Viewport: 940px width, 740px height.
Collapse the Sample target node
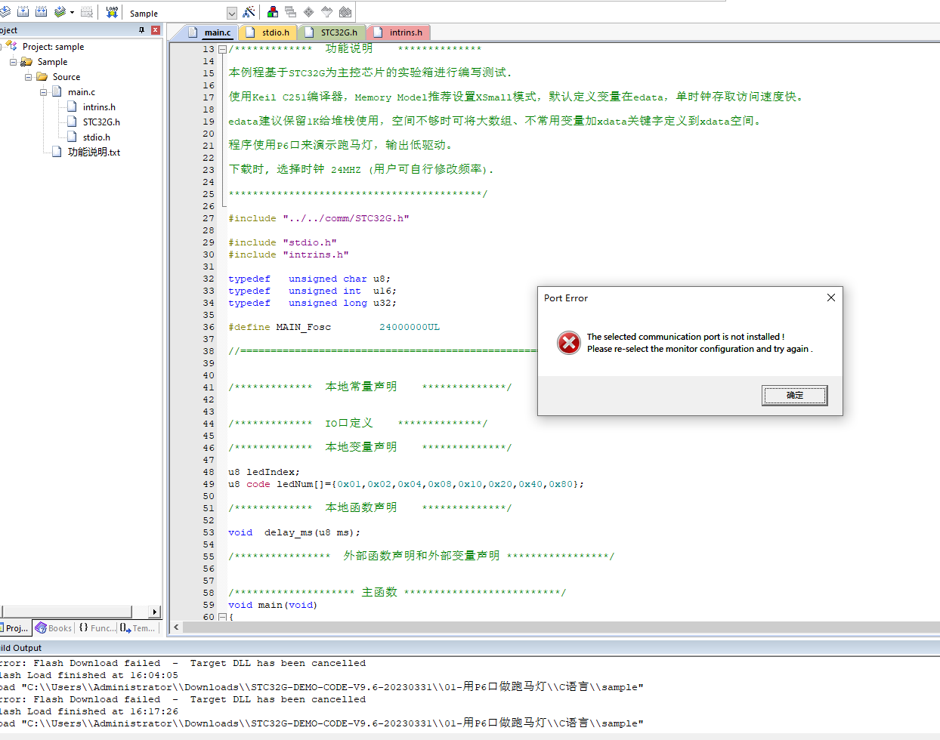13,62
